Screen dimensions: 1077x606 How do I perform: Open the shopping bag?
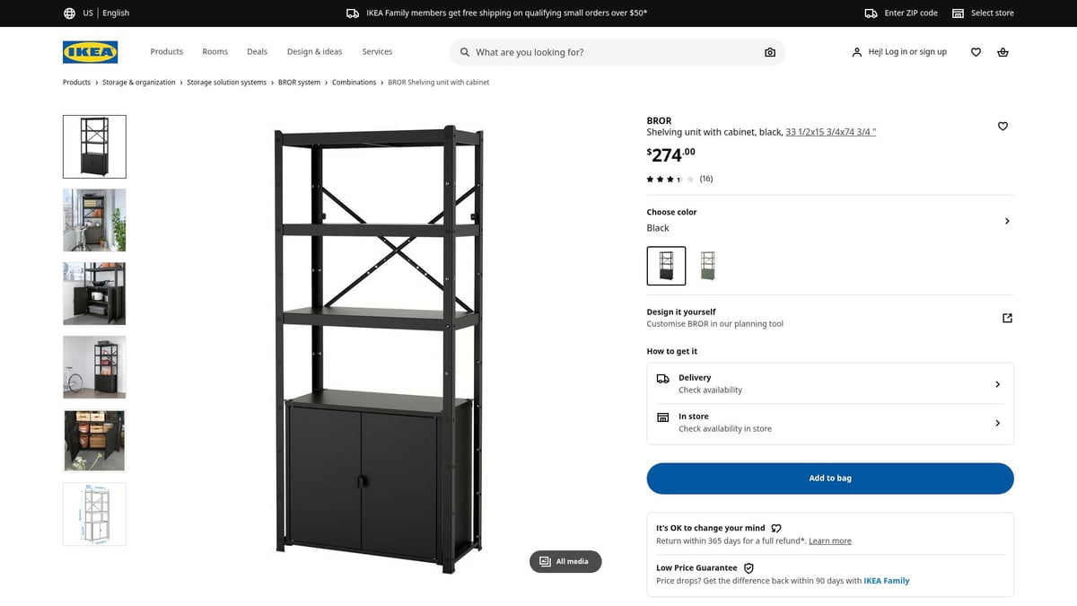click(x=1003, y=51)
